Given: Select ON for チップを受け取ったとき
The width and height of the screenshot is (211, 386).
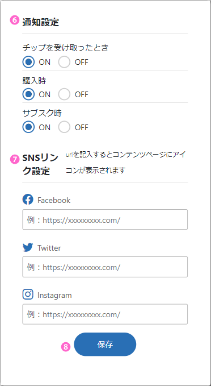Looking at the screenshot, I should click(28, 62).
